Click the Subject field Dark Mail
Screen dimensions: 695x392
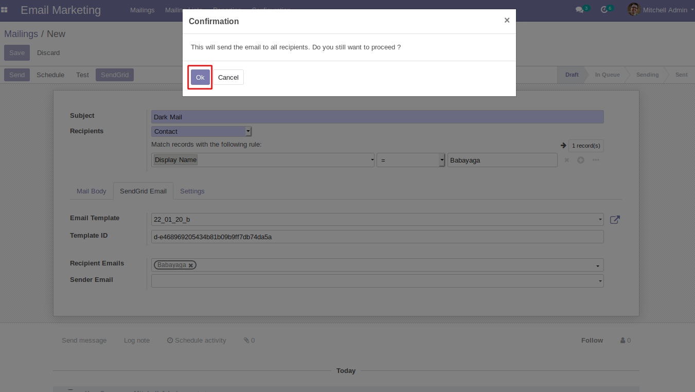coord(378,117)
